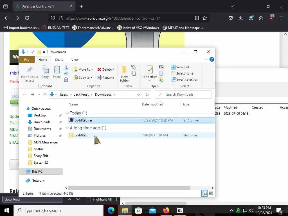
Task: Open Microsoft Store from the taskbar
Action: tap(138, 210)
